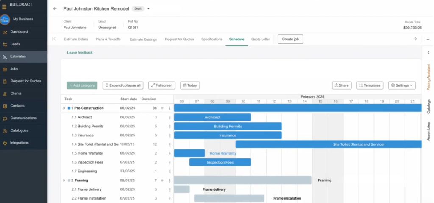
Task: Toggle Expand/collapse all categories
Action: [x=123, y=85]
